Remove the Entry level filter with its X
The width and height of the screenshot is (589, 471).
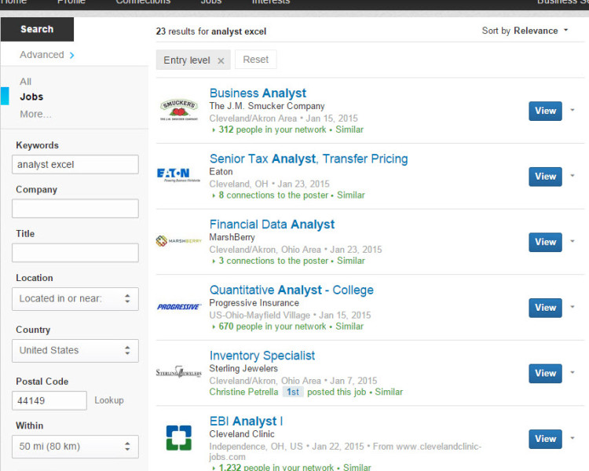pos(221,60)
